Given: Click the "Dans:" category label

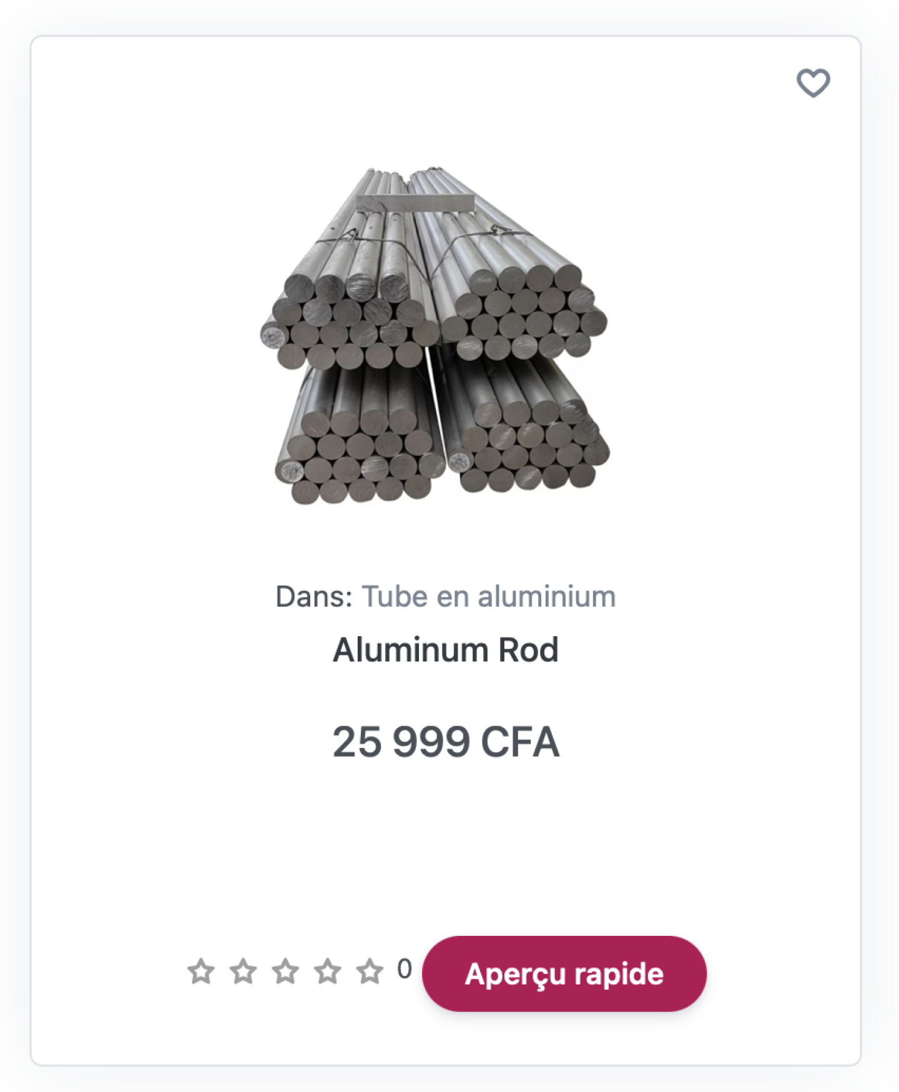Looking at the screenshot, I should (x=314, y=596).
